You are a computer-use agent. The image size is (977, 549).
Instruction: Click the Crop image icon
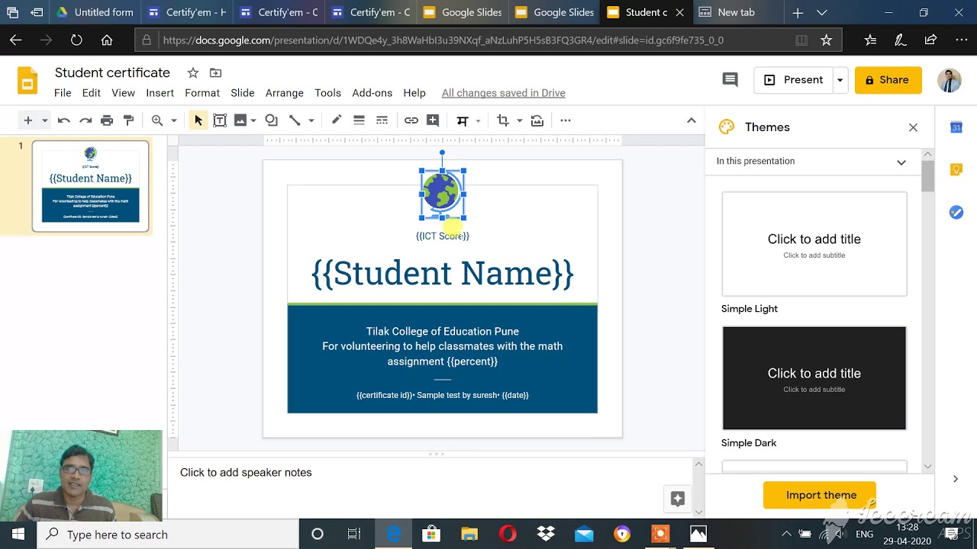point(502,120)
